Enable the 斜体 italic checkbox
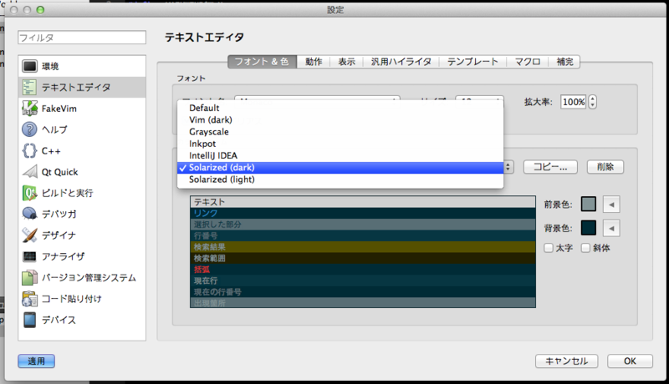Viewport: 669px width, 384px height. (x=586, y=248)
